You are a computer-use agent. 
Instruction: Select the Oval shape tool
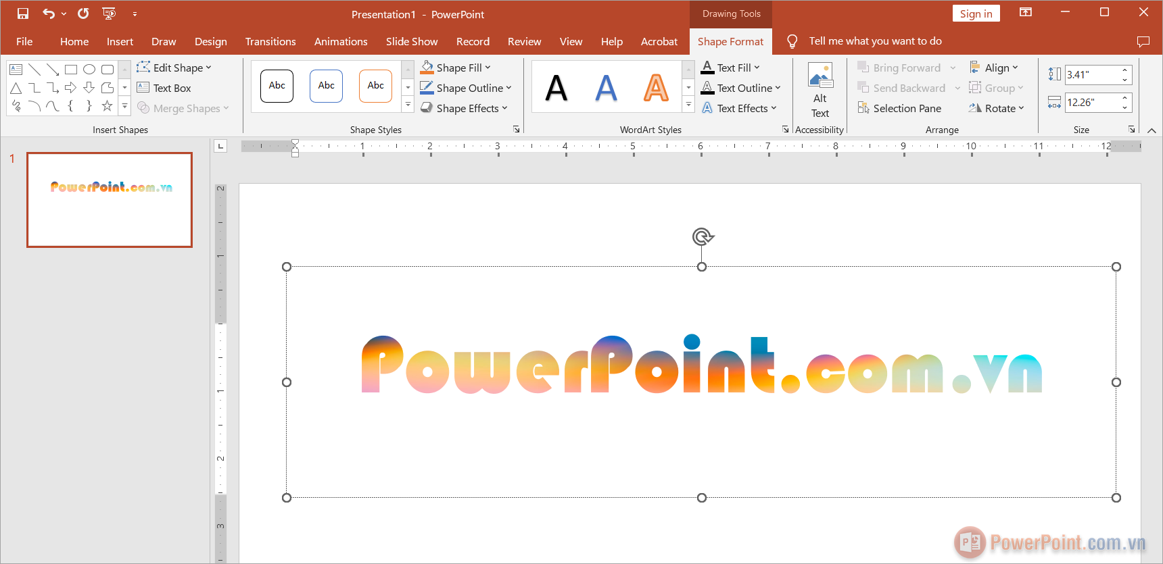tap(89, 69)
